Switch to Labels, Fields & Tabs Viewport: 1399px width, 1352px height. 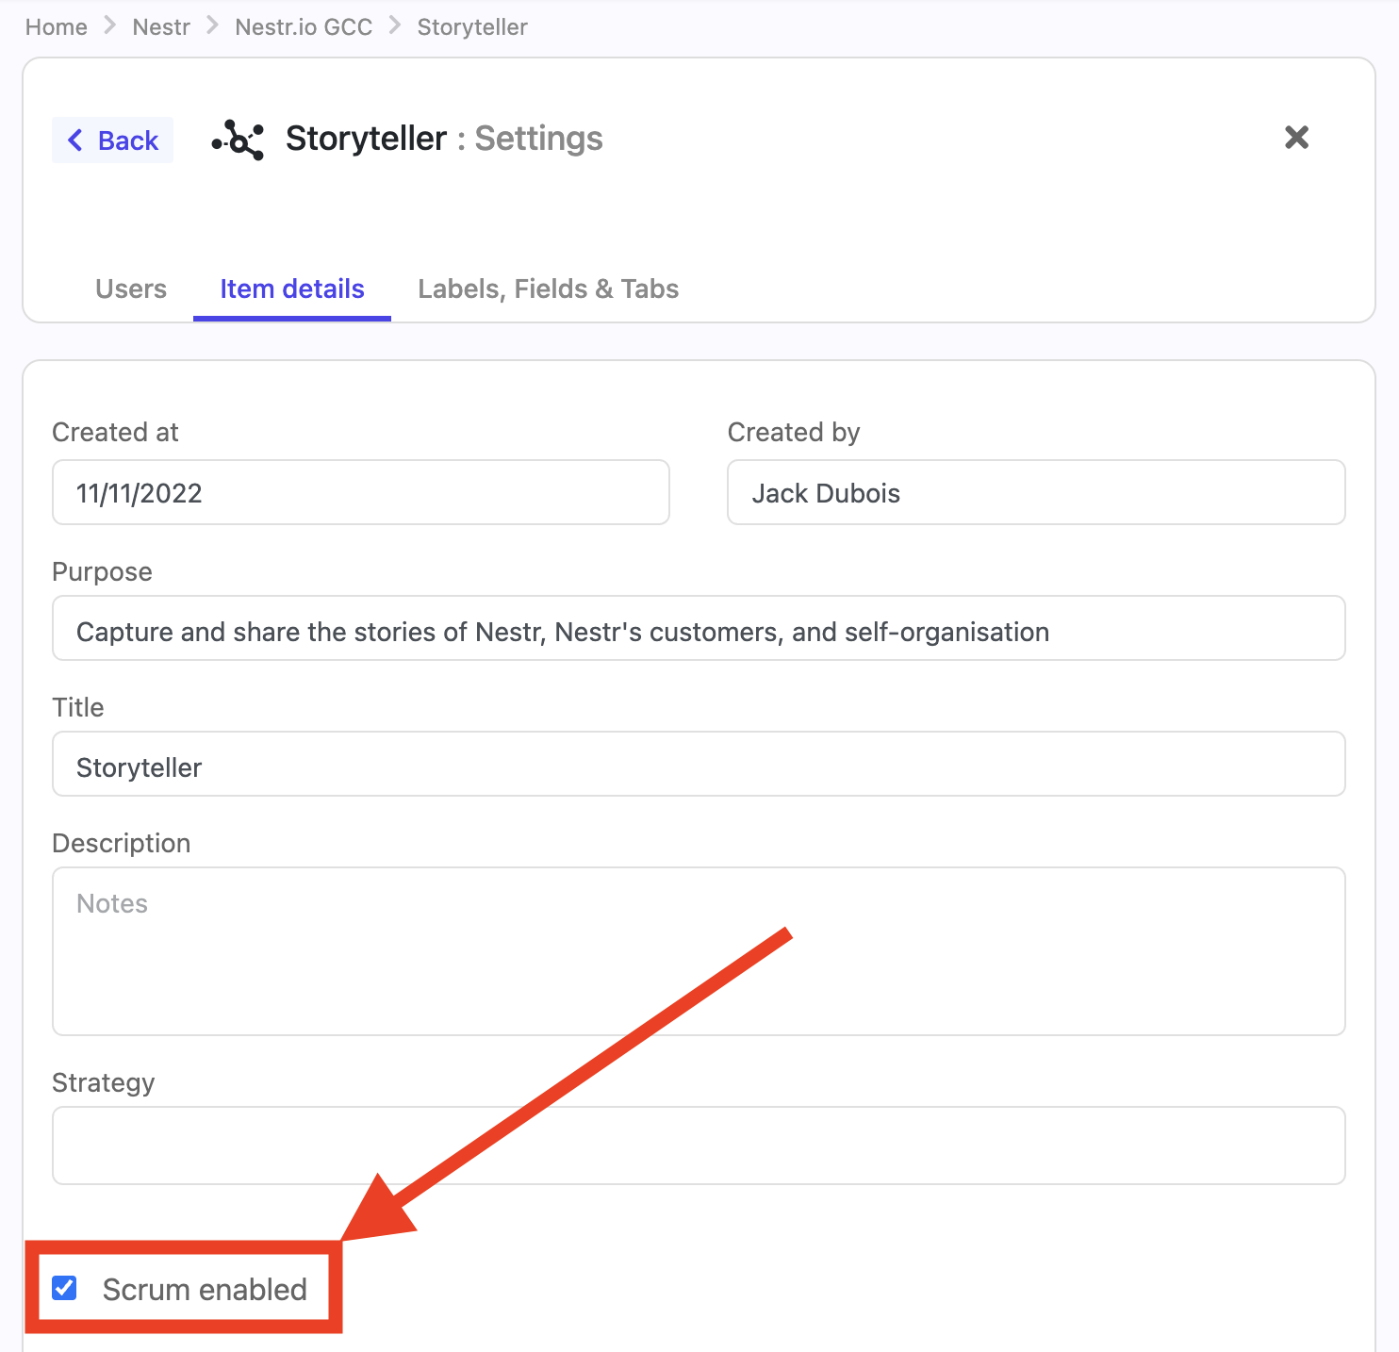549,289
